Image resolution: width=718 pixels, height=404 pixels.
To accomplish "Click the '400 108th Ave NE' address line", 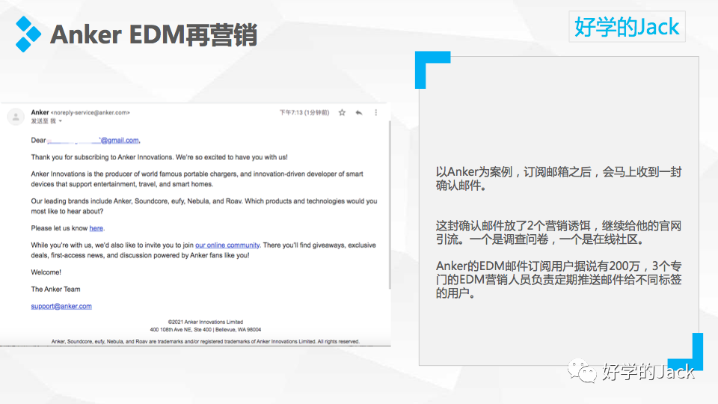I will point(206,329).
